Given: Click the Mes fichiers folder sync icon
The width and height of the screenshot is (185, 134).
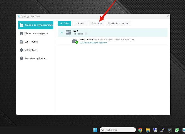Looking at the screenshot, I should pos(75,41).
